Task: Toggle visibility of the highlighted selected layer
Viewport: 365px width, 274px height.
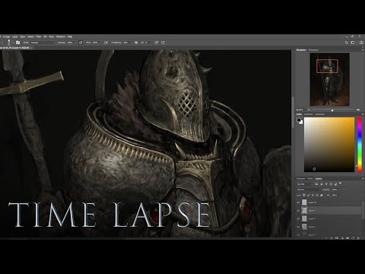Action: pos(298,210)
